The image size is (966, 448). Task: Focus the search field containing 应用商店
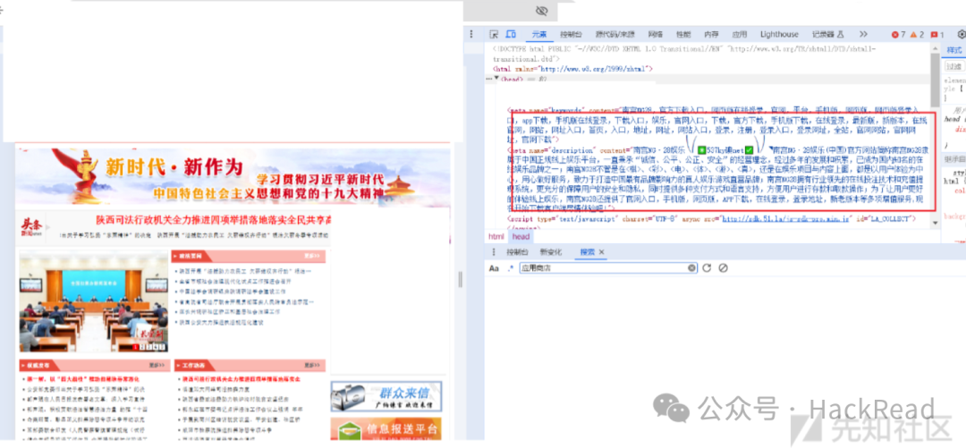(x=607, y=268)
